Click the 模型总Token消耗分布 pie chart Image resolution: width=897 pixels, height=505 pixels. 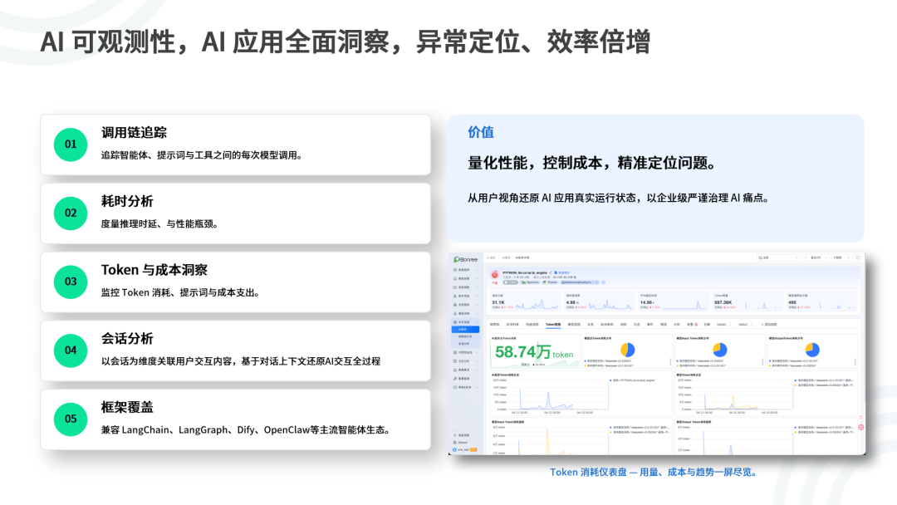tap(628, 350)
